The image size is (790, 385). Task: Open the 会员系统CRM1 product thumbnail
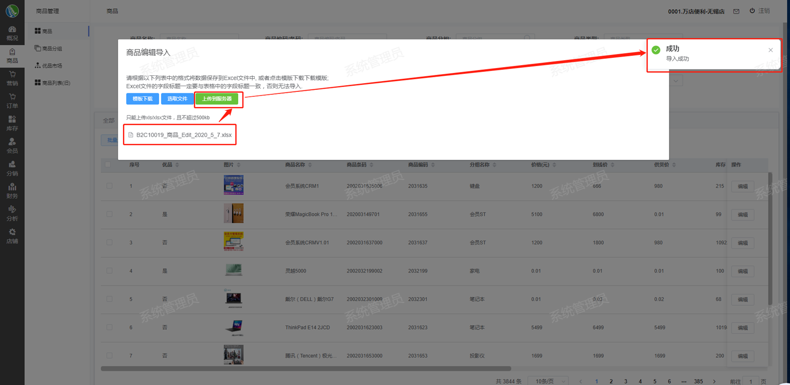(233, 185)
